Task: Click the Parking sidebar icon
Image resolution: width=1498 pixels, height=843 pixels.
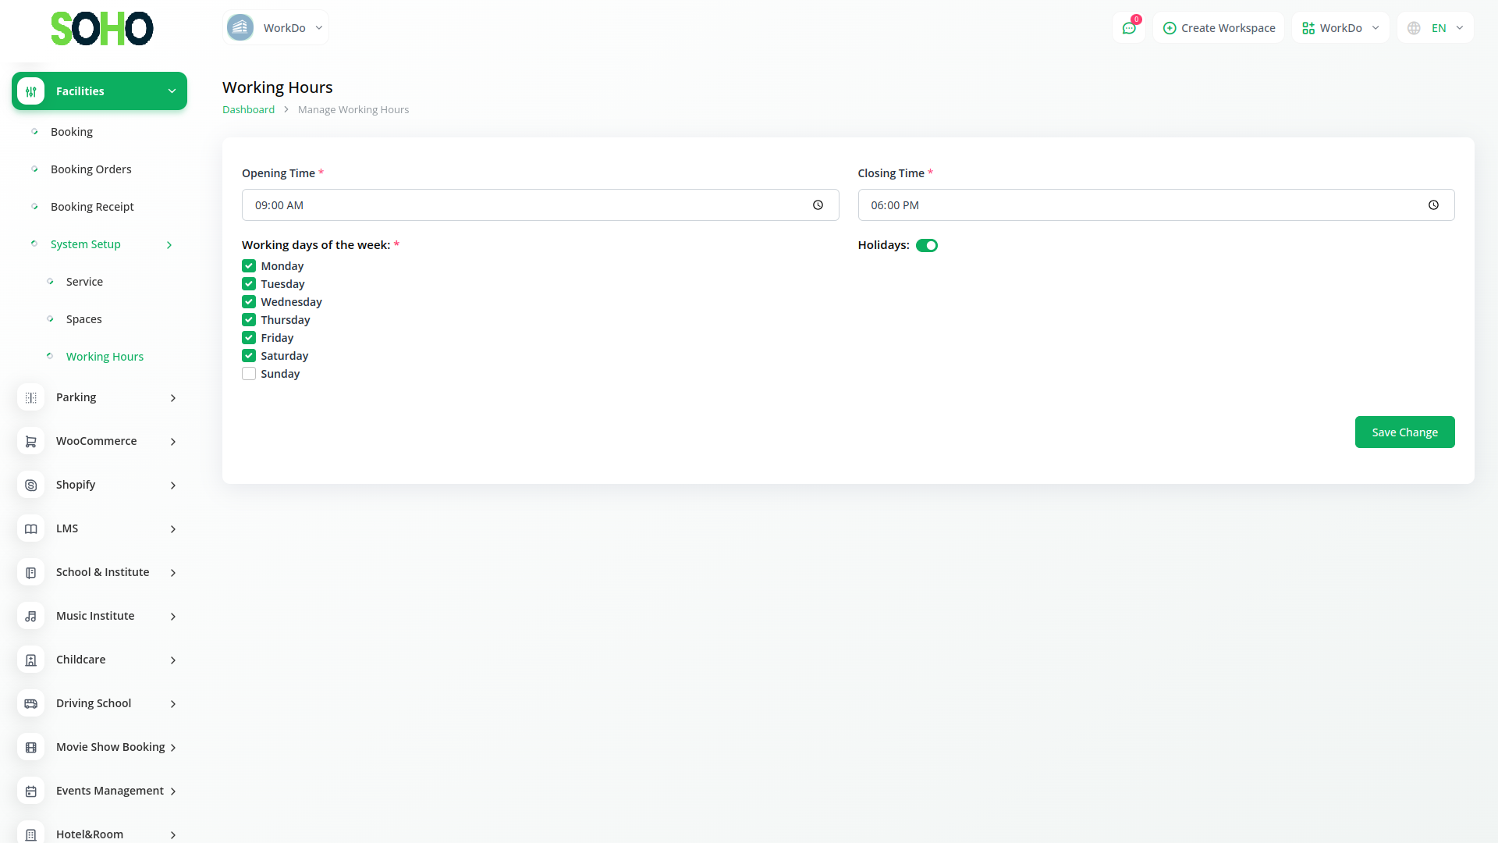Action: coord(30,397)
